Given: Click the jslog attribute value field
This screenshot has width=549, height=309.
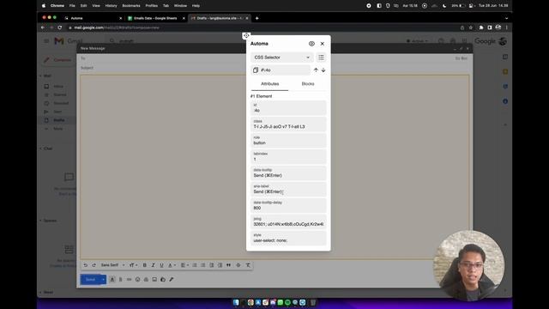Looking at the screenshot, I should (x=288, y=222).
